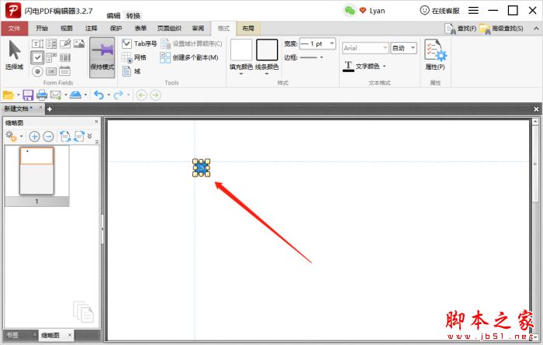Viewport: 543px width, 345px height.
Task: Click the open folder icon
Action: pos(9,95)
